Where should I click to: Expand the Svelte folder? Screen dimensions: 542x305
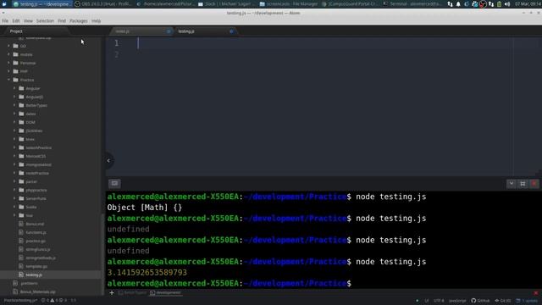[14, 207]
